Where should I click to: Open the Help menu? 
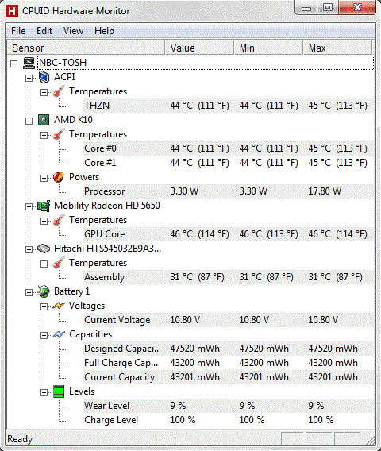pyautogui.click(x=104, y=31)
